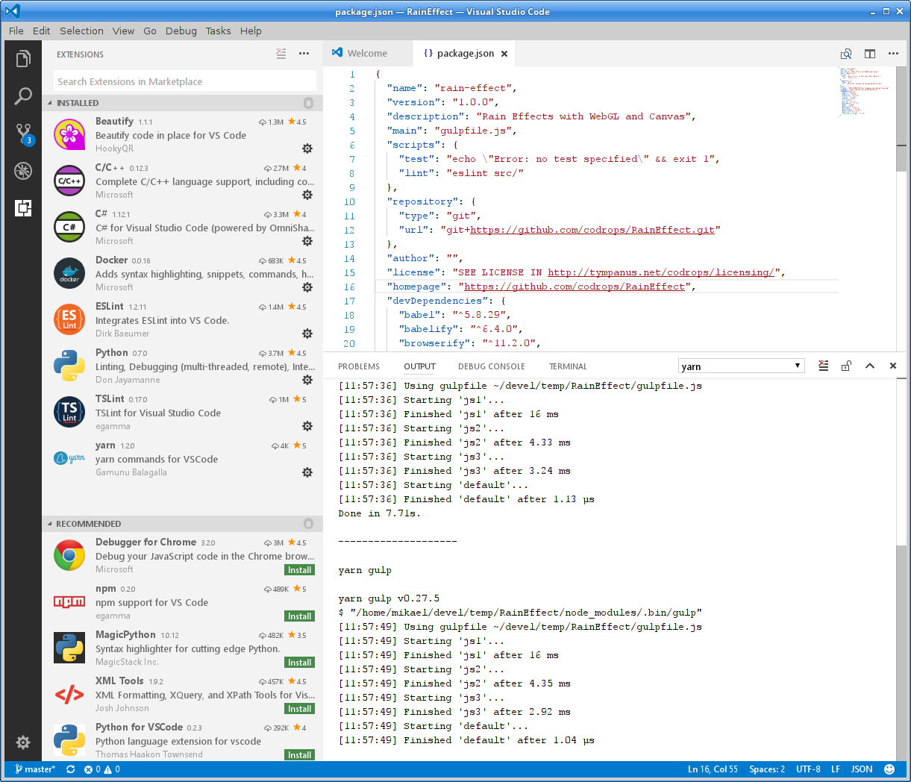Open the gear menu for yarn extension
The width and height of the screenshot is (911, 782).
pos(307,472)
